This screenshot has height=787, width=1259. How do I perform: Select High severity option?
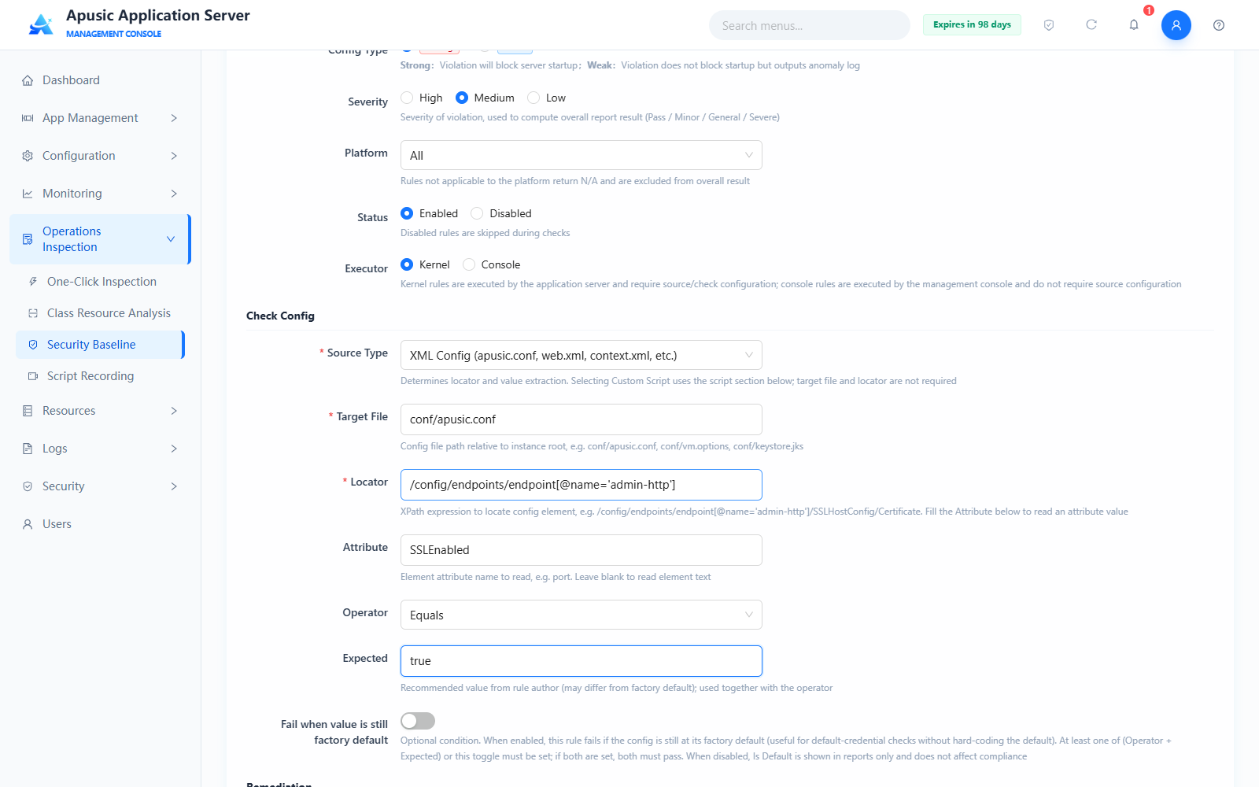[x=407, y=98]
